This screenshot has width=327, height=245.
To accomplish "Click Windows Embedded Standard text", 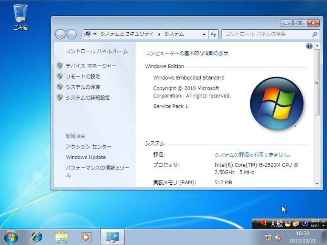I will coord(189,78).
